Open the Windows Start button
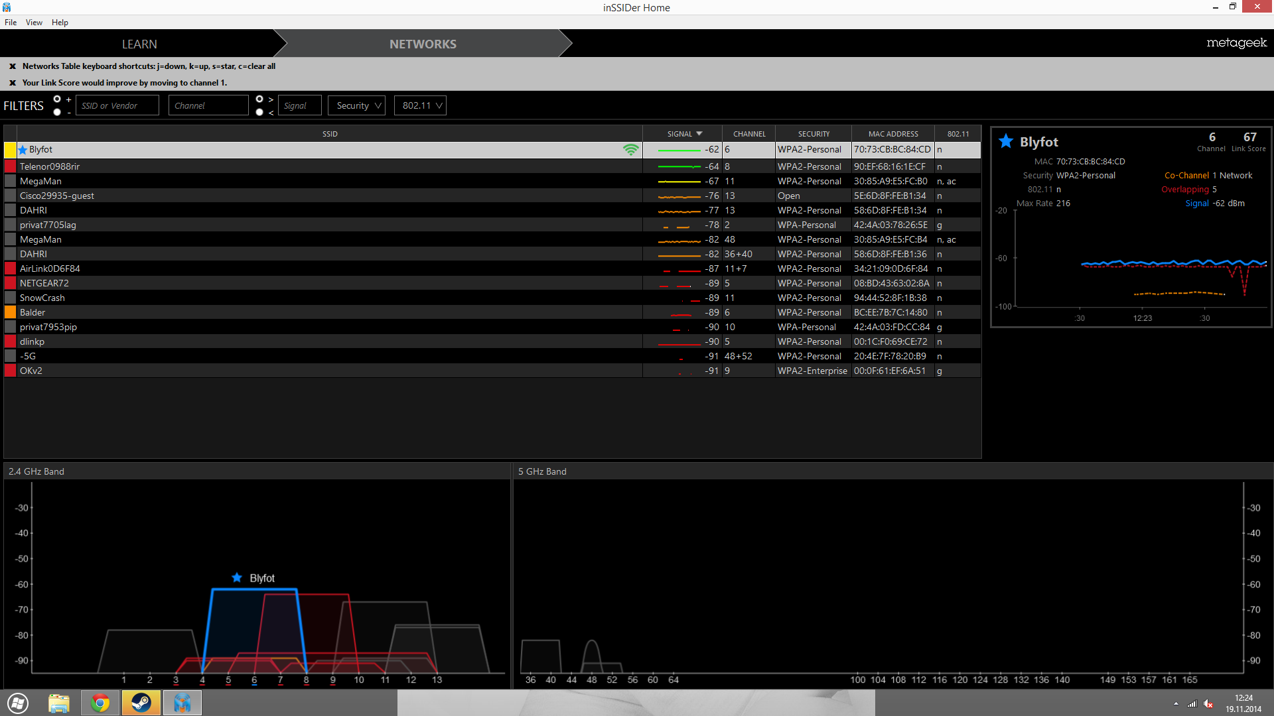 click(x=18, y=703)
